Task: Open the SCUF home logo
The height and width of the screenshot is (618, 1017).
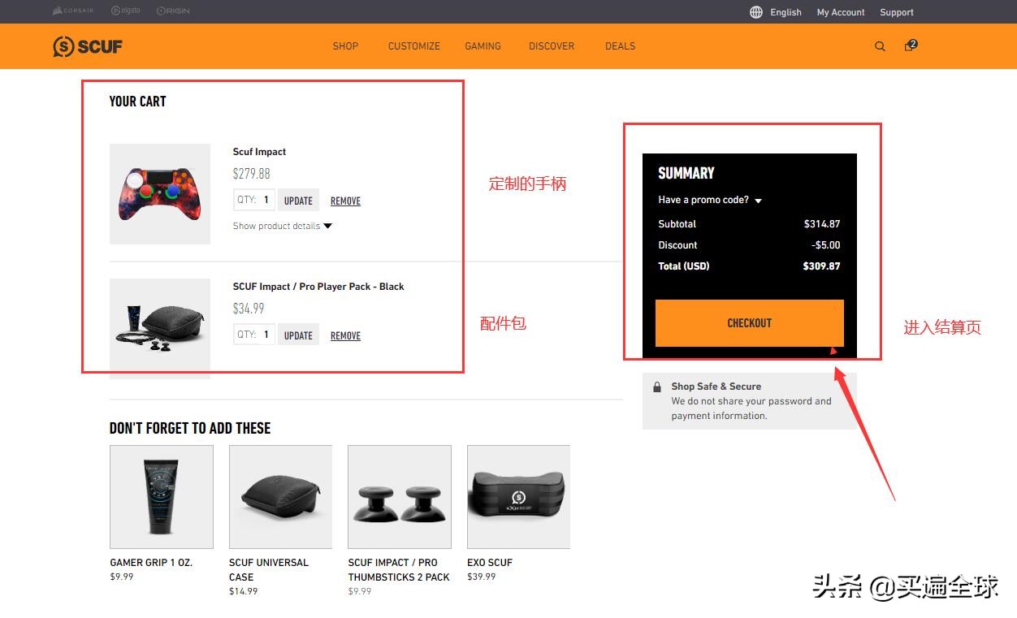Action: click(88, 46)
